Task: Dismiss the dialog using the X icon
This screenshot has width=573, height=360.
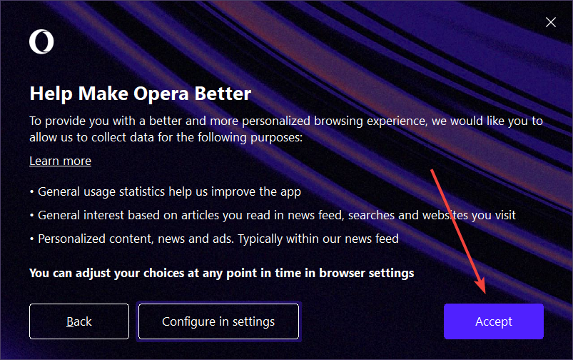Action: 550,22
